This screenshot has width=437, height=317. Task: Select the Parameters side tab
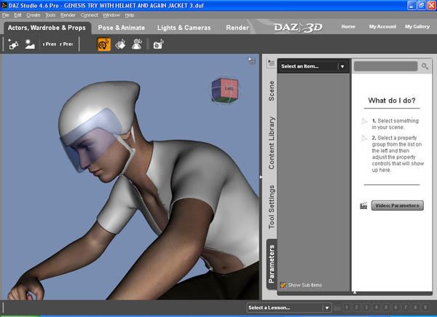click(272, 264)
